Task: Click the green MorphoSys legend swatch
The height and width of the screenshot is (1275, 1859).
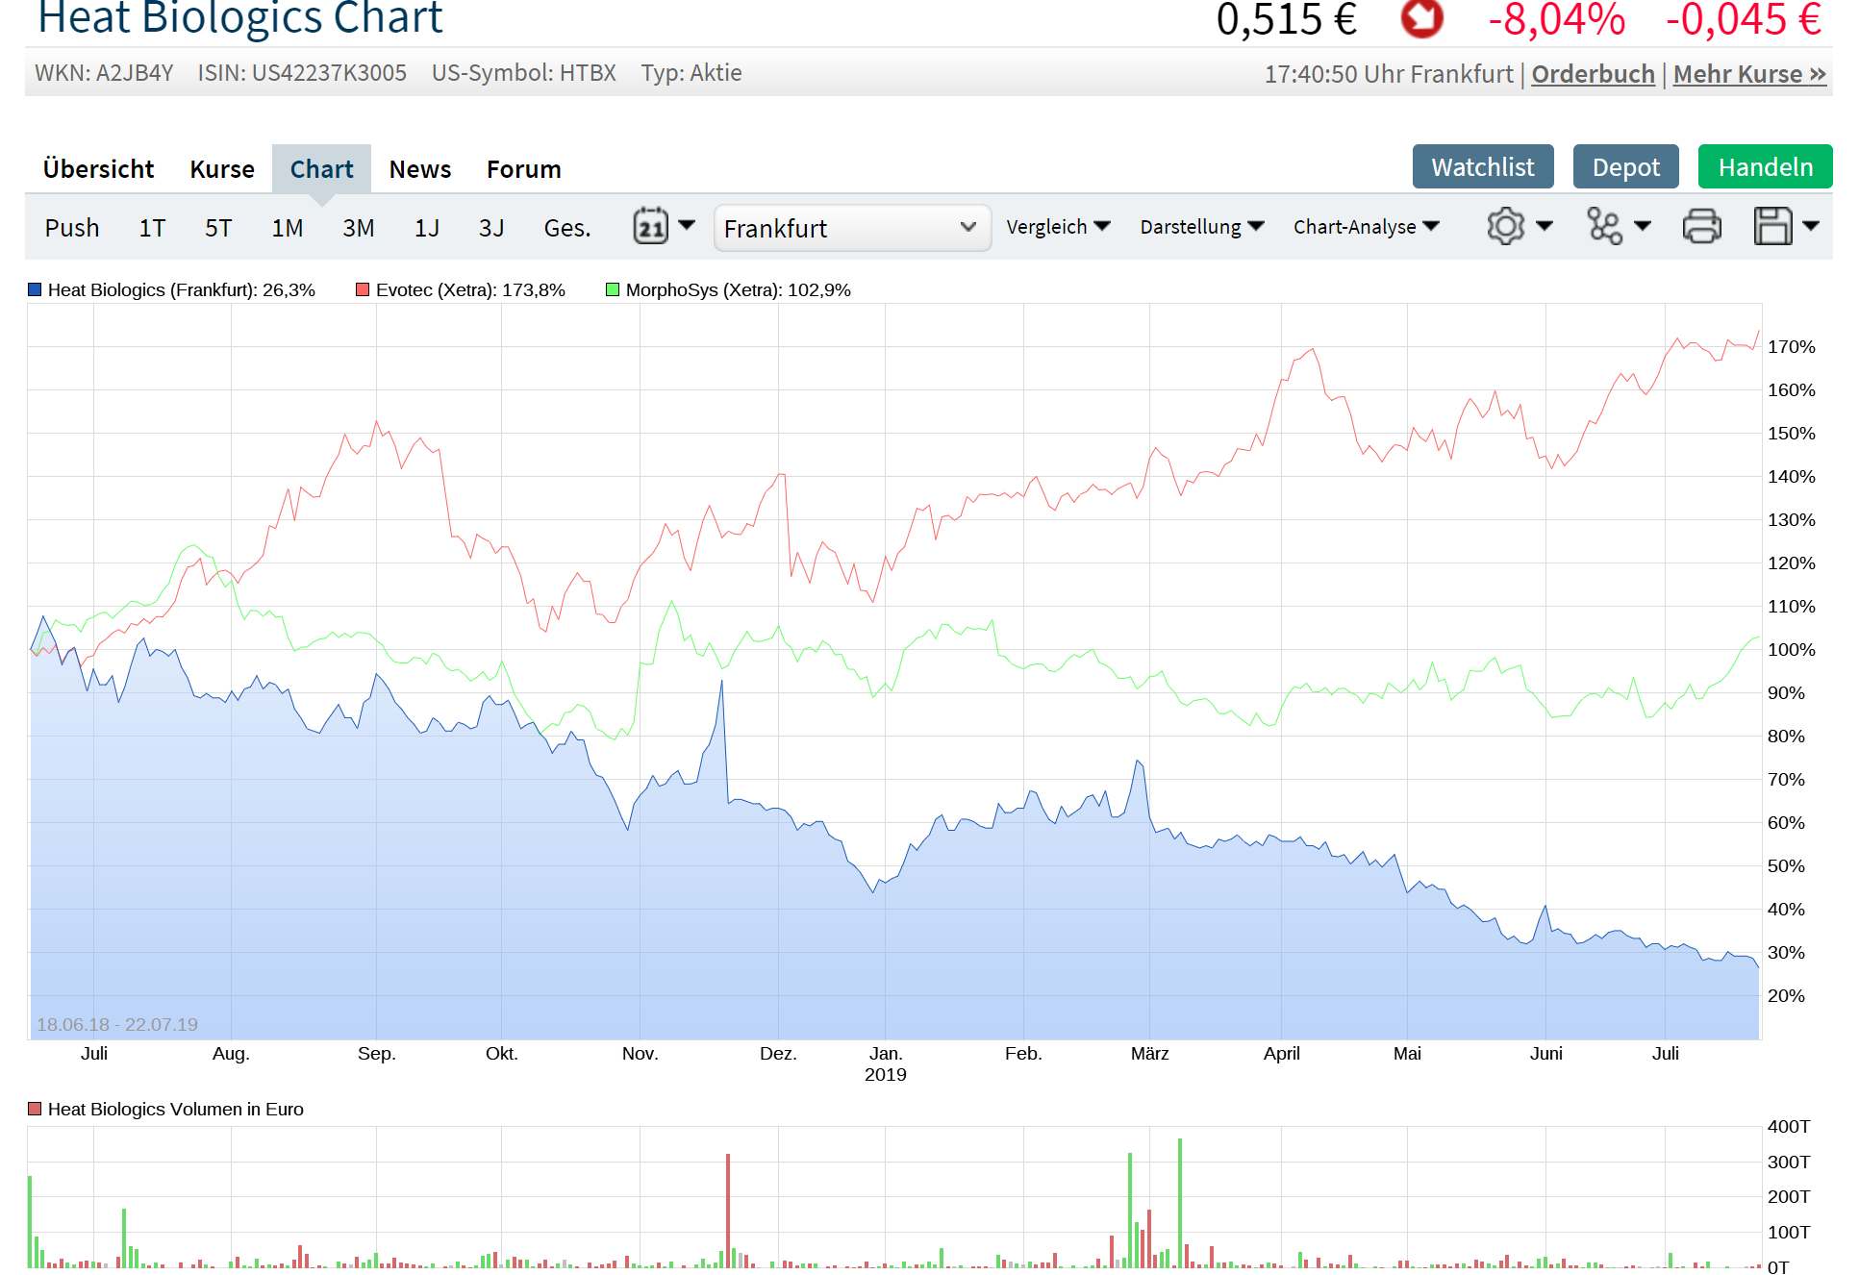Action: pos(613,289)
